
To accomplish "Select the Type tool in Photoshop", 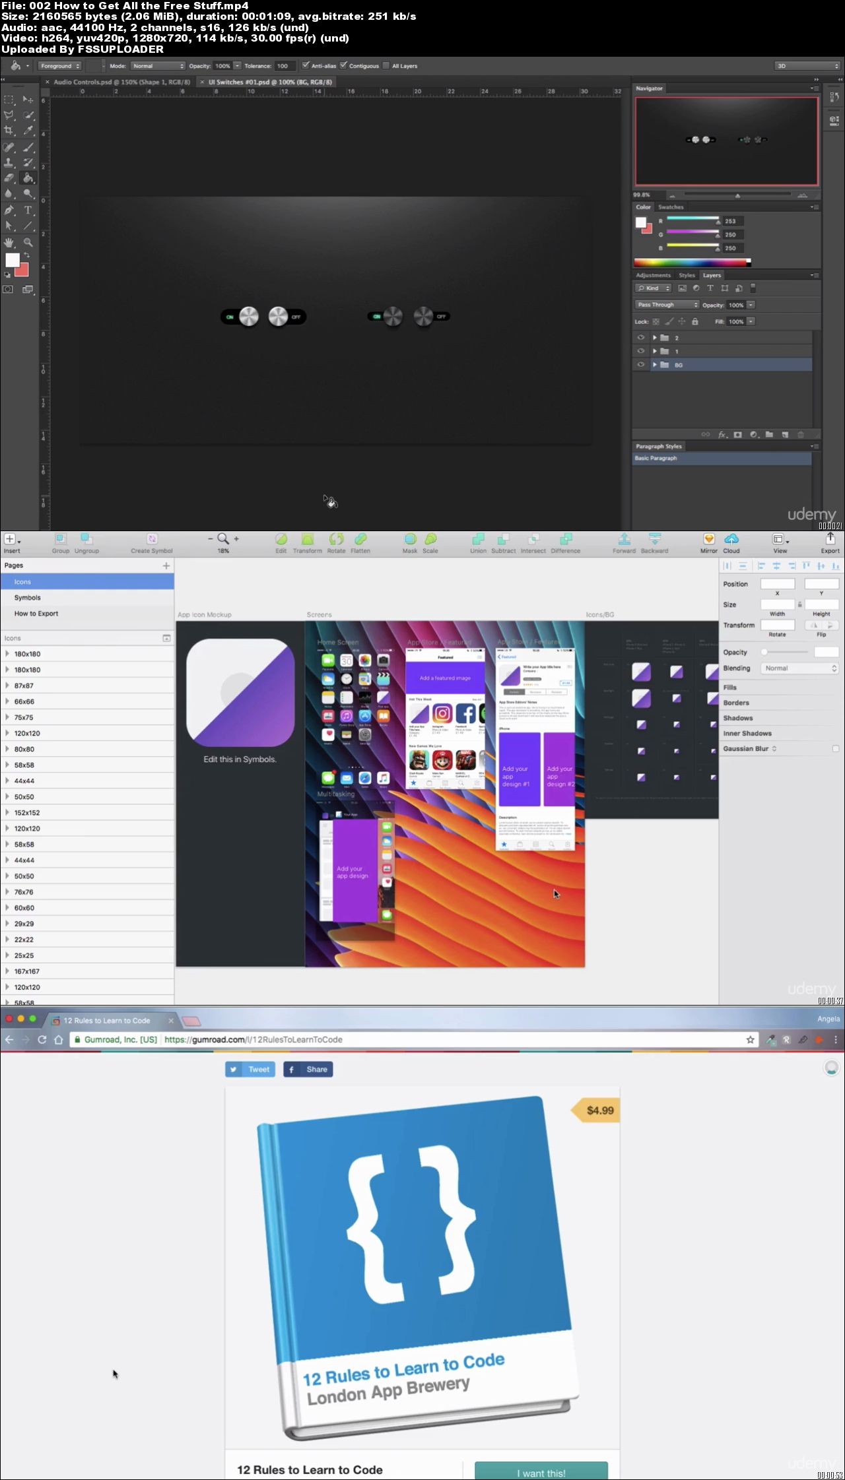I will click(x=28, y=210).
